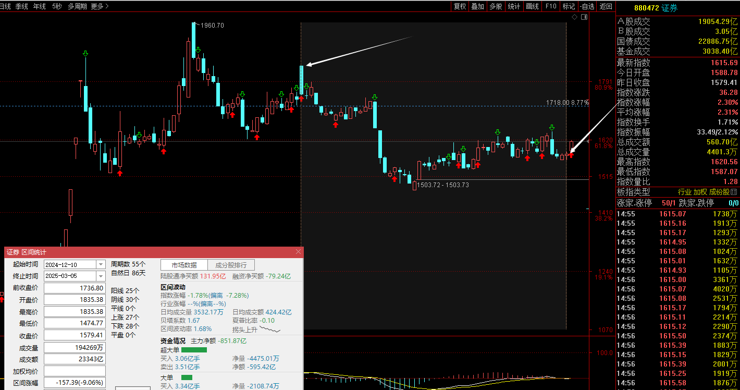
Task: Click the 1410 price axis label
Action: tap(605, 213)
